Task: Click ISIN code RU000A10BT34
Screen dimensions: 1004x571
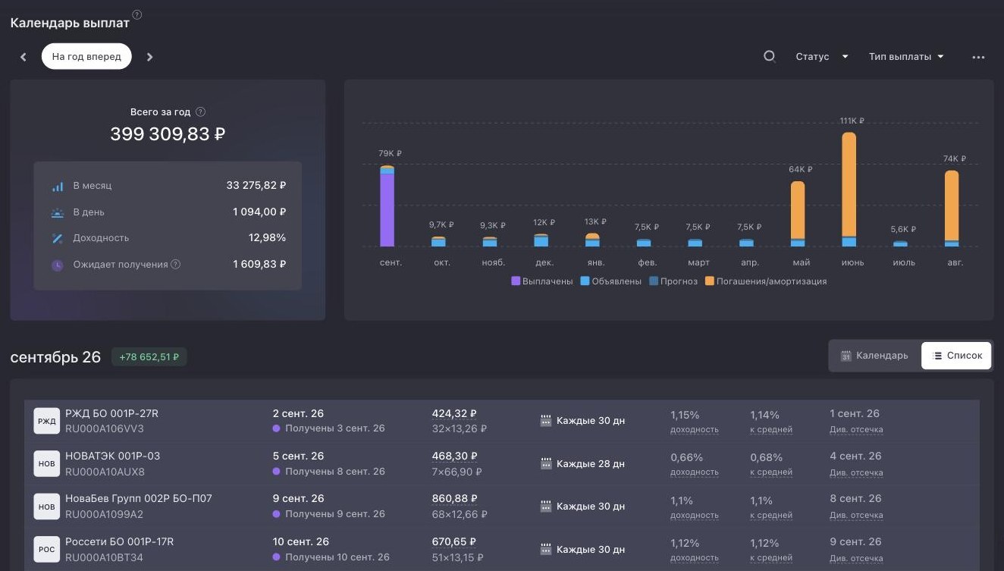Action: click(x=104, y=557)
